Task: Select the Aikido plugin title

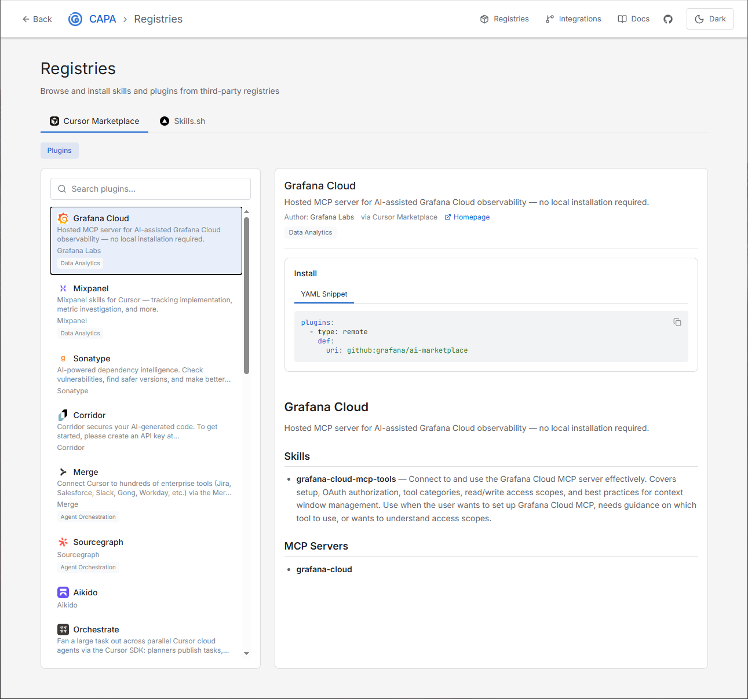Action: click(x=85, y=592)
